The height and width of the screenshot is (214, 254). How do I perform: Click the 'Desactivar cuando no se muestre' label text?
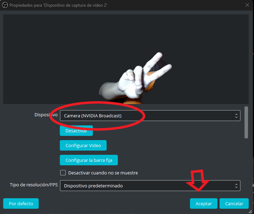click(x=103, y=173)
